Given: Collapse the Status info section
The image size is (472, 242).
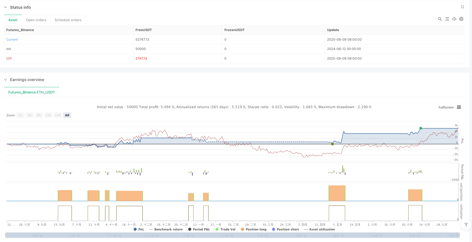Looking at the screenshot, I should (x=5, y=7).
